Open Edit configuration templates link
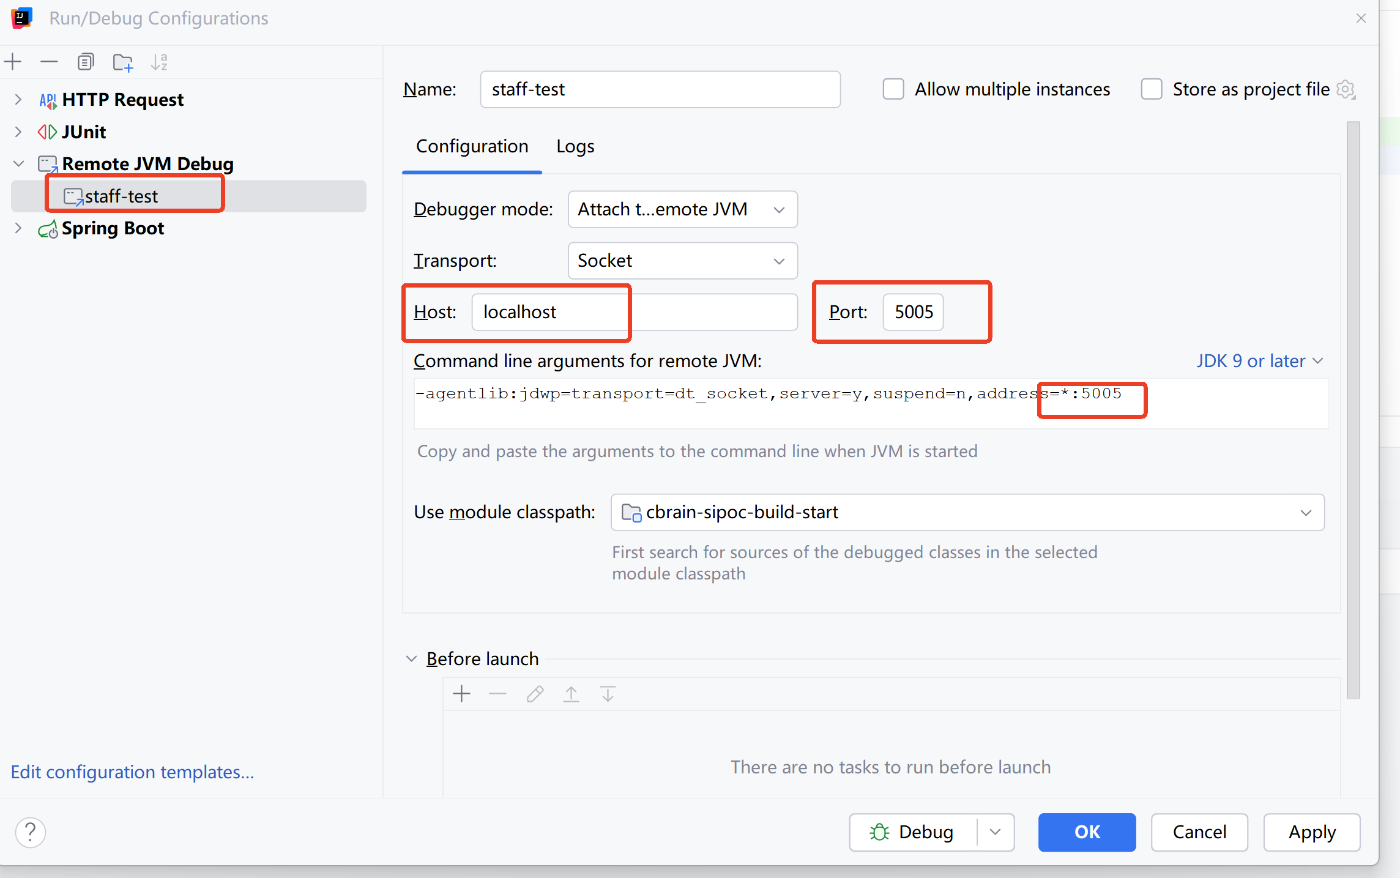The width and height of the screenshot is (1400, 878). pos(132,772)
